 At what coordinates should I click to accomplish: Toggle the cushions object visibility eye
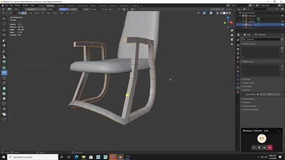click(x=282, y=22)
